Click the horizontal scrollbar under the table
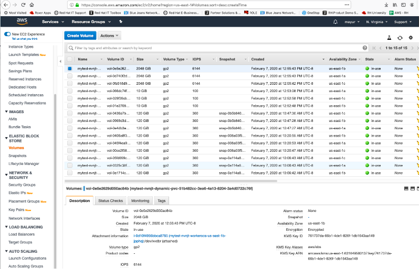Image resolution: width=420 pixels, height=269 pixels. (x=171, y=181)
